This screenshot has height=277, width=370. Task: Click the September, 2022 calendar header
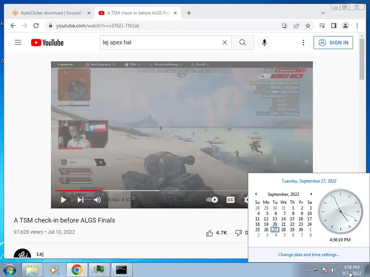point(283,194)
